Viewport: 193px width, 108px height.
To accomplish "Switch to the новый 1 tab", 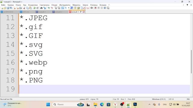I will [x=43, y=12].
